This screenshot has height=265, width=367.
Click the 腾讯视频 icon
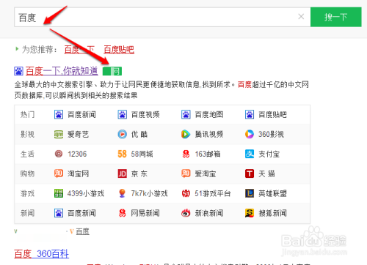[x=186, y=134]
